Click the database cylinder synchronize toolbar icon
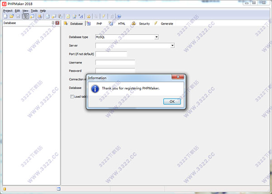 (40, 16)
